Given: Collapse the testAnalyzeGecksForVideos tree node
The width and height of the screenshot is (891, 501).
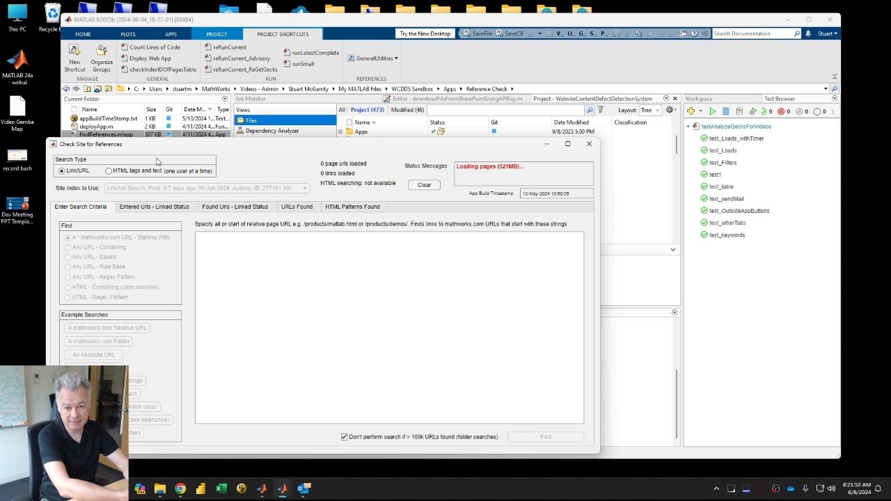Looking at the screenshot, I should [688, 127].
